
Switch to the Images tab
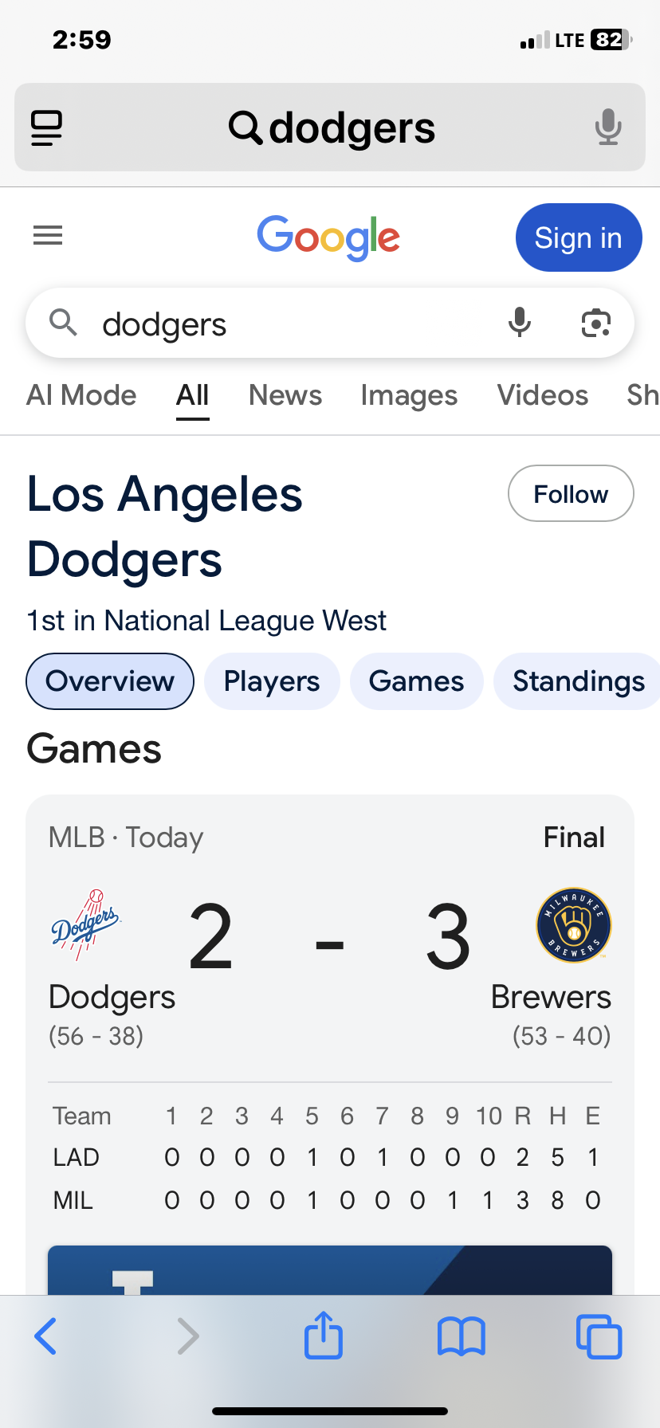409,395
